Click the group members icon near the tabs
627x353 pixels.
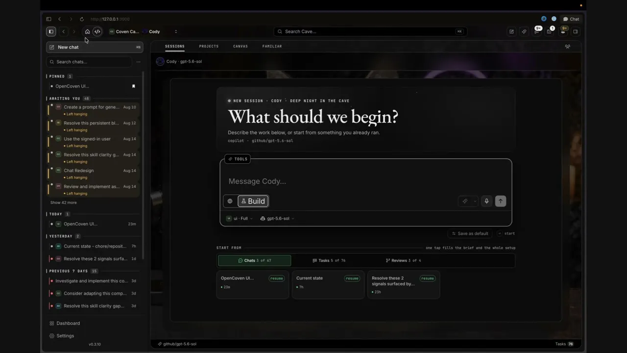568,47
